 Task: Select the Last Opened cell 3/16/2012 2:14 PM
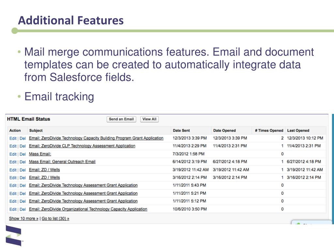click(304, 177)
